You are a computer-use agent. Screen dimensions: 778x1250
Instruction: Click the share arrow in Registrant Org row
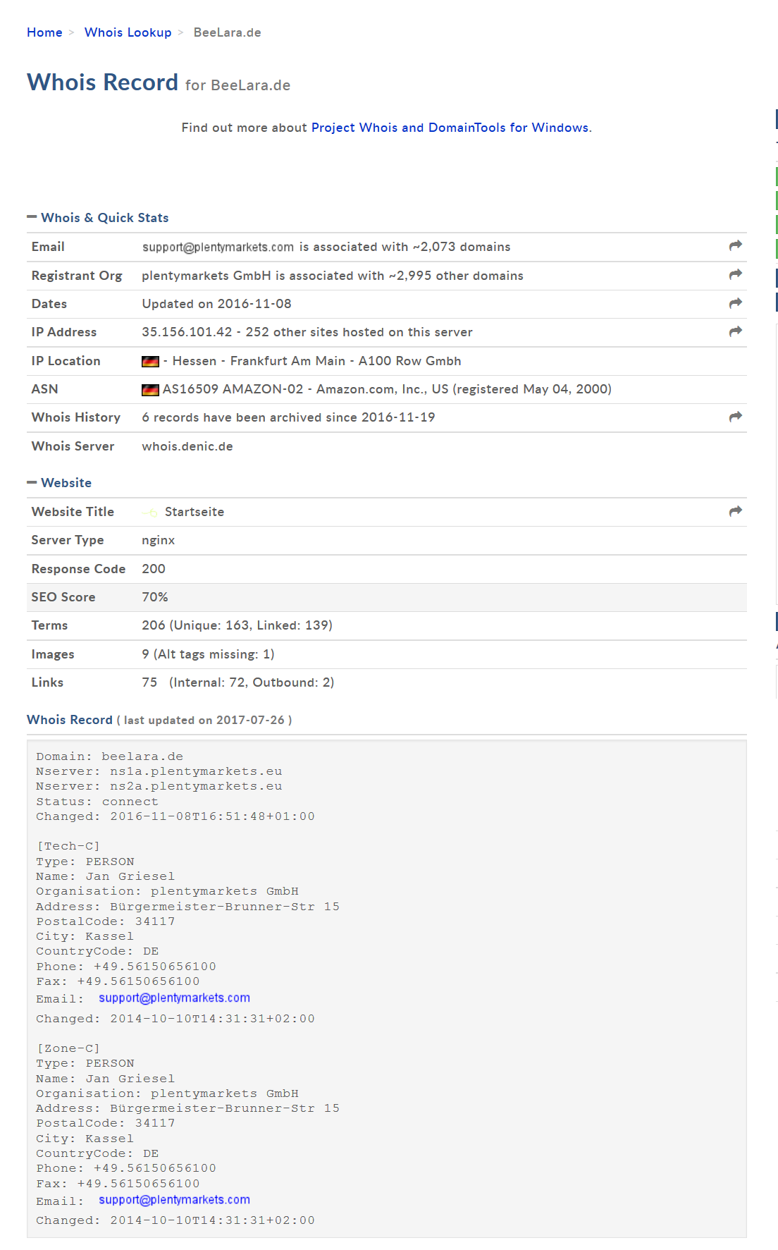[735, 274]
